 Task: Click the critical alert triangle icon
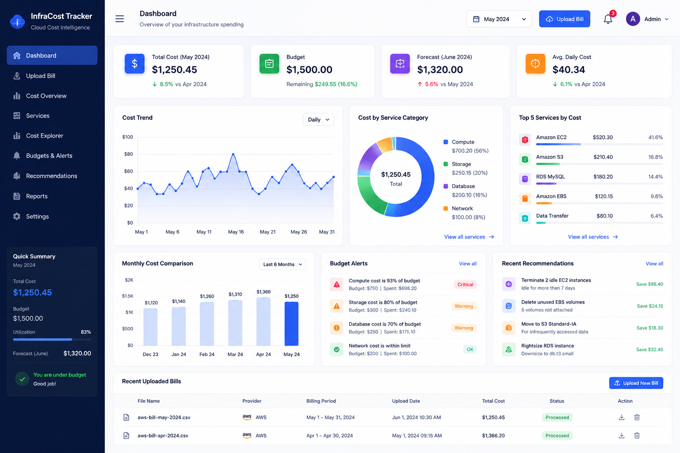pos(337,284)
